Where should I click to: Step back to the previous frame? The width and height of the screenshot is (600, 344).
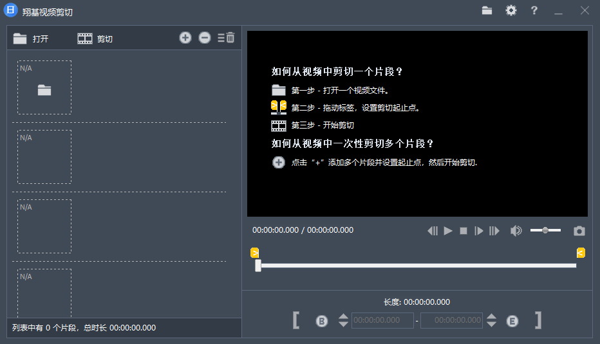point(433,231)
